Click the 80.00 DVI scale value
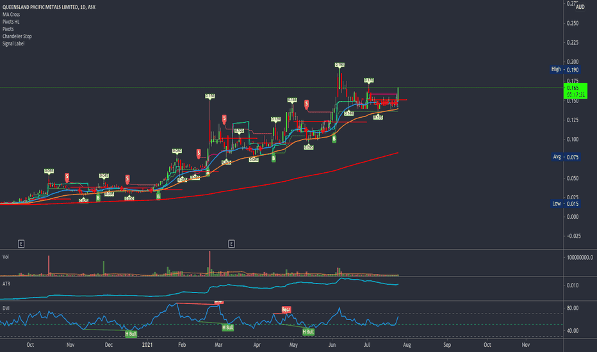The width and height of the screenshot is (597, 352). click(x=573, y=308)
